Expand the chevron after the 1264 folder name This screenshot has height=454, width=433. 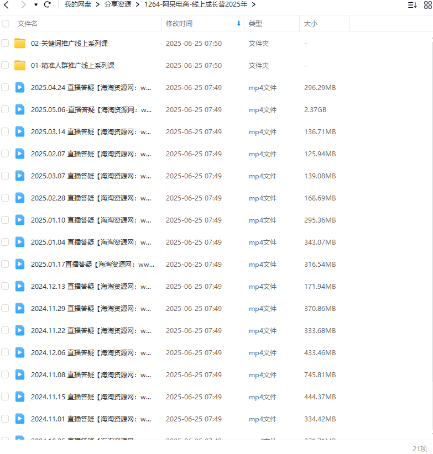254,4
